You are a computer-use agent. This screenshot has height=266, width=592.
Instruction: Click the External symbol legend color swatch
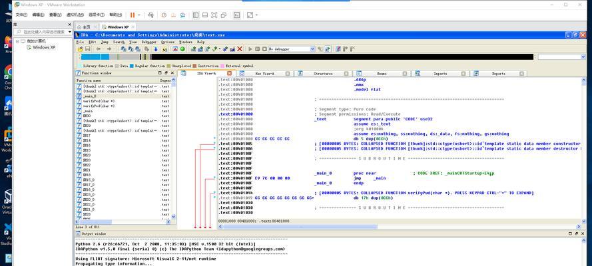click(x=223, y=66)
